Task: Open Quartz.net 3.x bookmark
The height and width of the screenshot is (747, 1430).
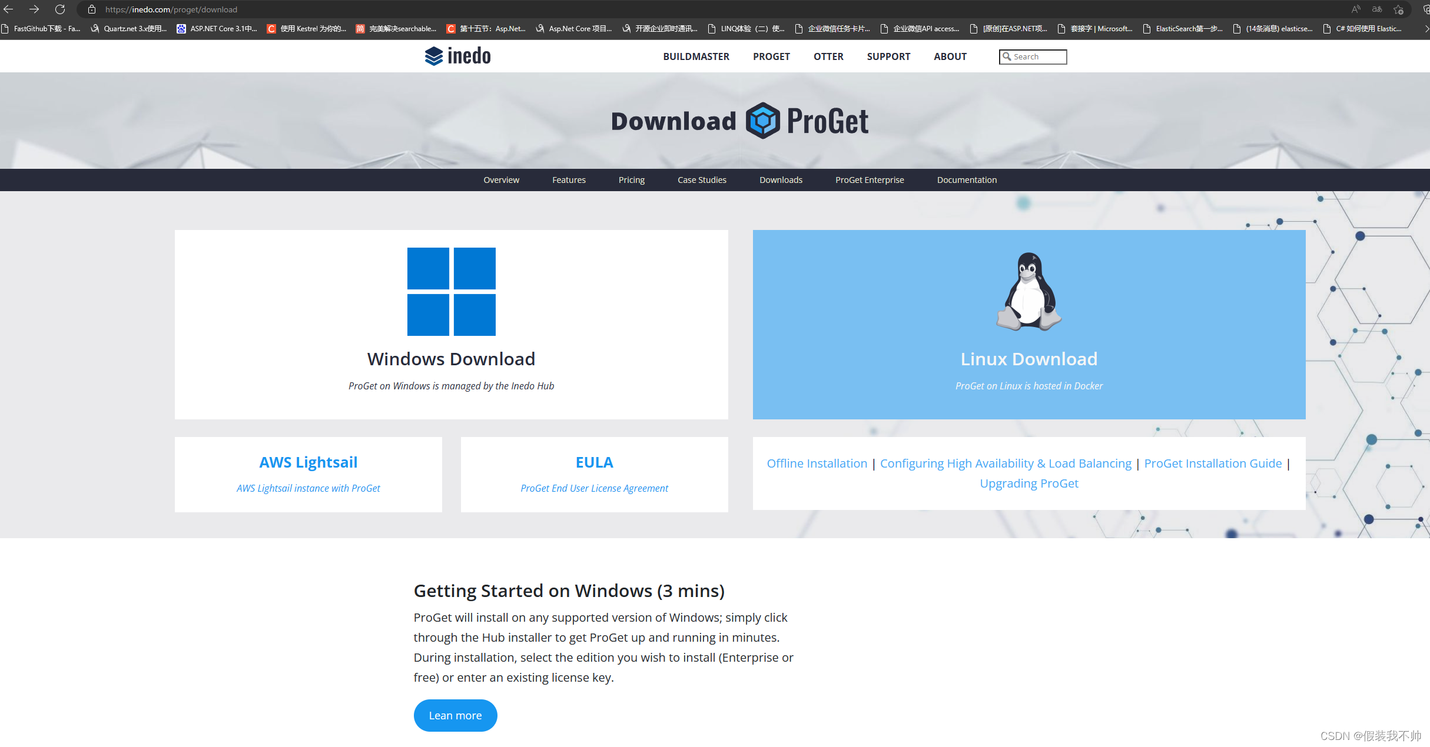Action: coord(129,28)
